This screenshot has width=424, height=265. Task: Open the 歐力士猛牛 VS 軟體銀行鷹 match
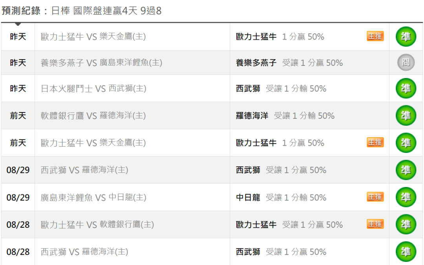tap(97, 225)
